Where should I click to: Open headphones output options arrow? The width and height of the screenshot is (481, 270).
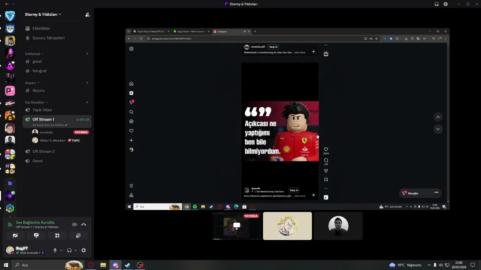point(76,250)
